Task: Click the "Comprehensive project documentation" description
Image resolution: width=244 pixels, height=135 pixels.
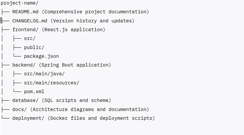Action: point(95,12)
